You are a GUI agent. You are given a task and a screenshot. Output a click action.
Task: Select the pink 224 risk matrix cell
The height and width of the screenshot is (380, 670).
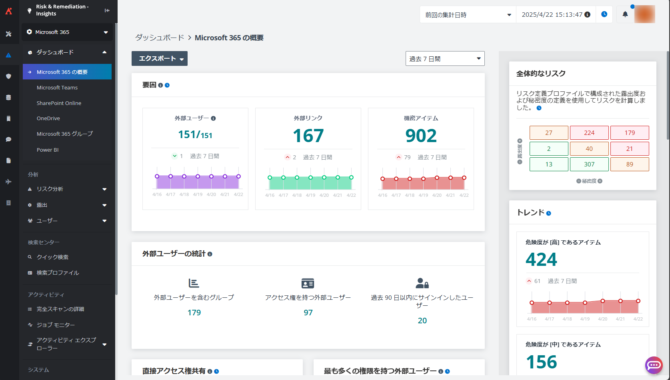point(589,133)
